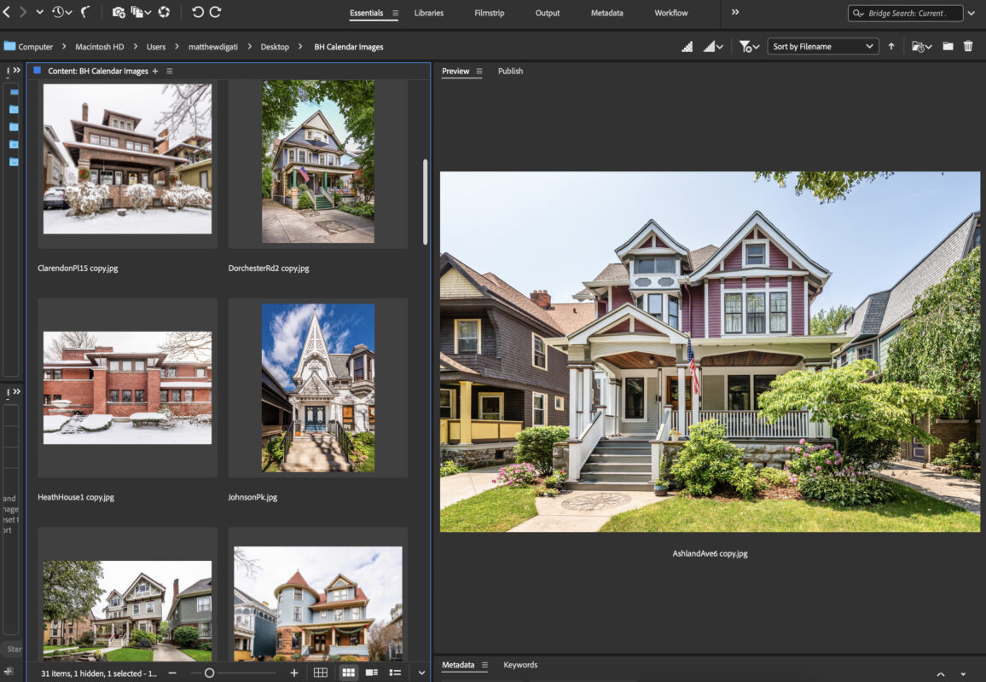Select the JohnsonPk.jpg thumbnail
The height and width of the screenshot is (682, 986).
coord(317,388)
